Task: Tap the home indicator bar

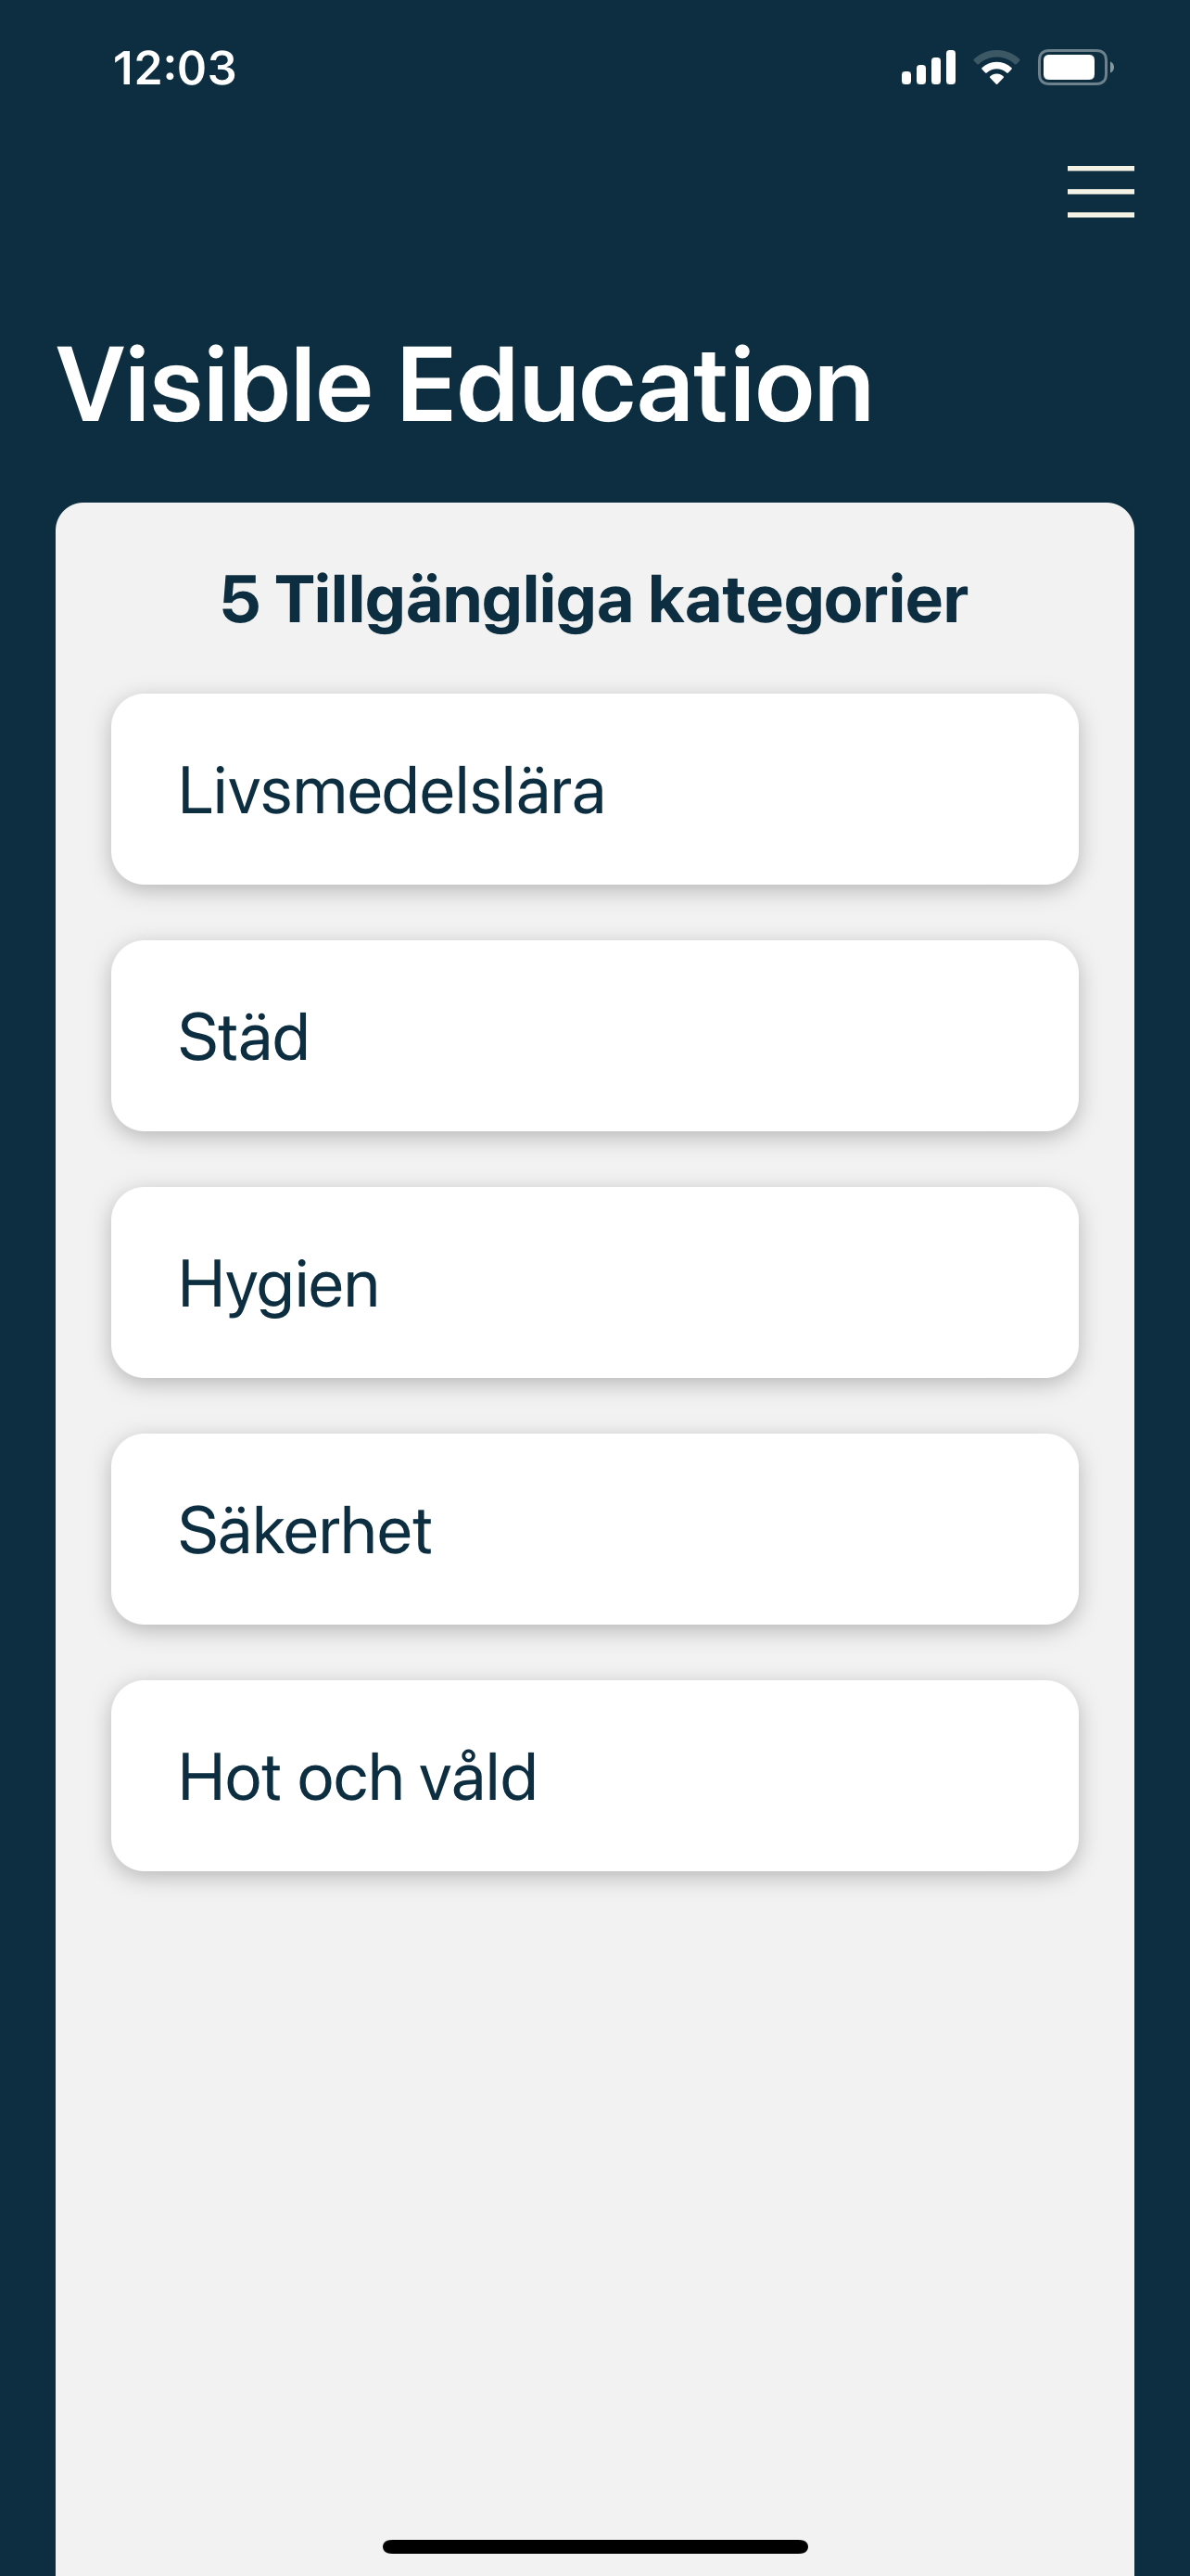Action: click(x=594, y=2546)
